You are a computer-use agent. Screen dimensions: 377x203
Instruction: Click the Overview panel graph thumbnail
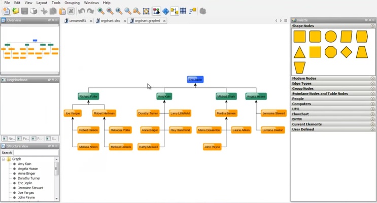pyautogui.click(x=30, y=49)
